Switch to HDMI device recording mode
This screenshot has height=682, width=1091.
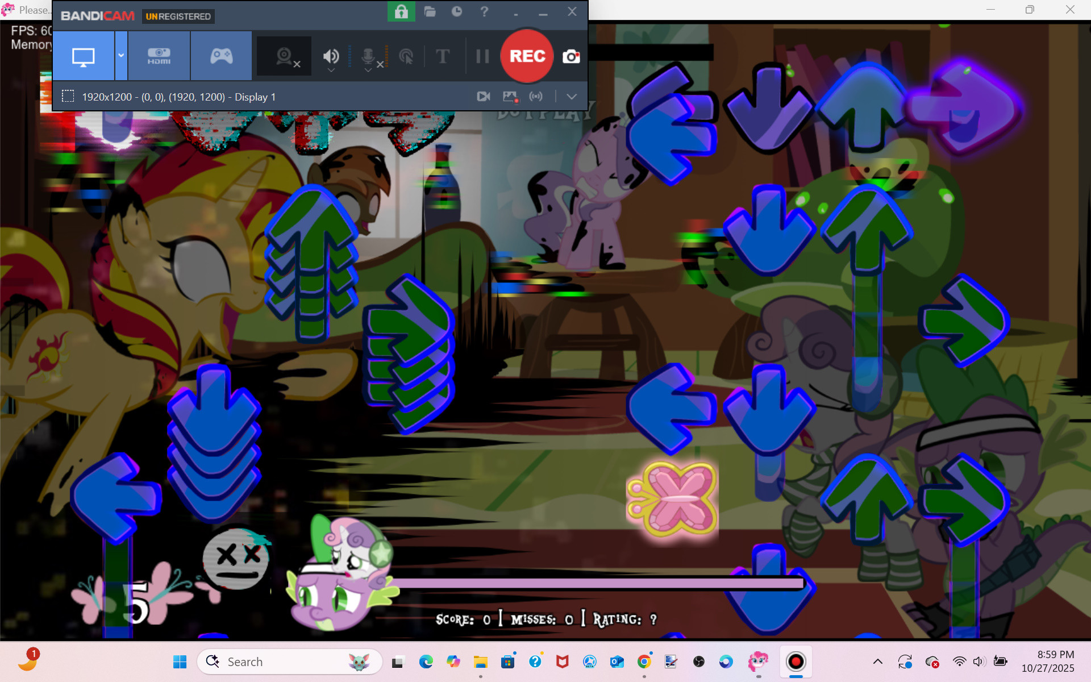tap(159, 56)
